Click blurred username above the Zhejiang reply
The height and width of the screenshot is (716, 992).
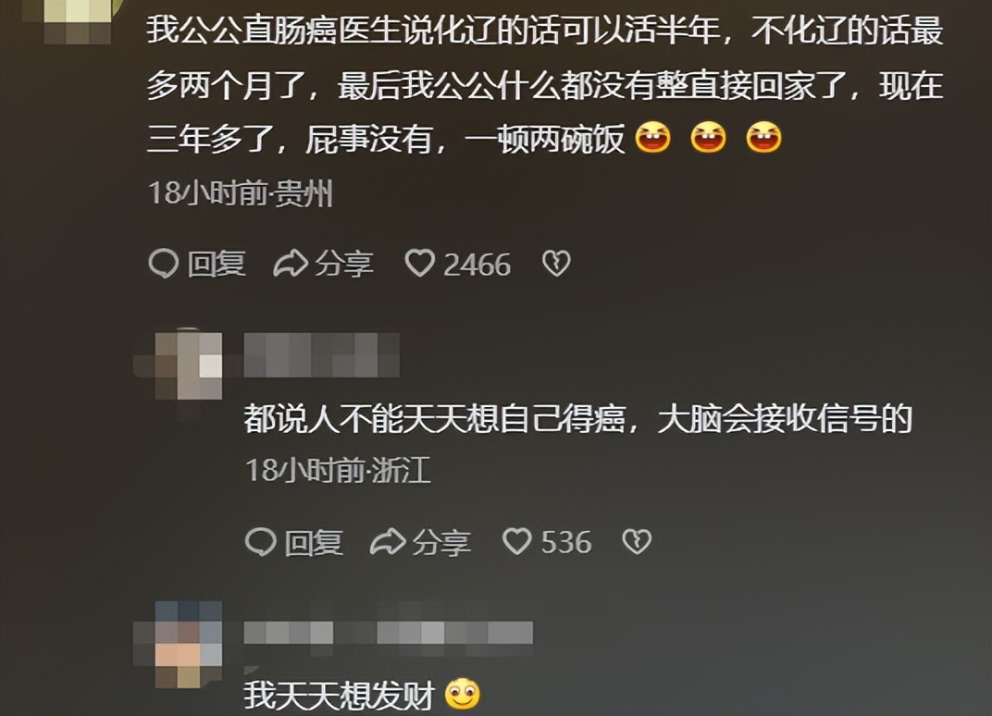point(322,354)
